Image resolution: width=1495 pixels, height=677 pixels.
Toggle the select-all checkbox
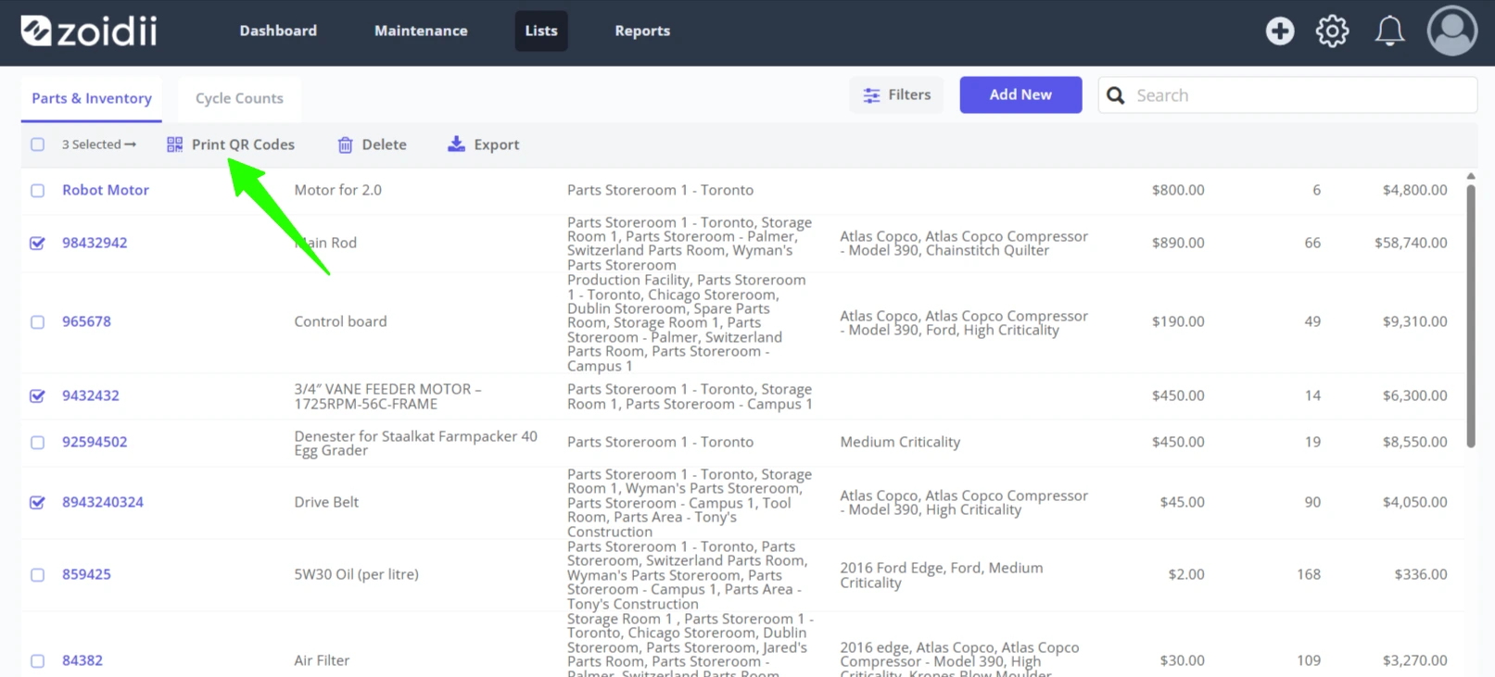(37, 144)
